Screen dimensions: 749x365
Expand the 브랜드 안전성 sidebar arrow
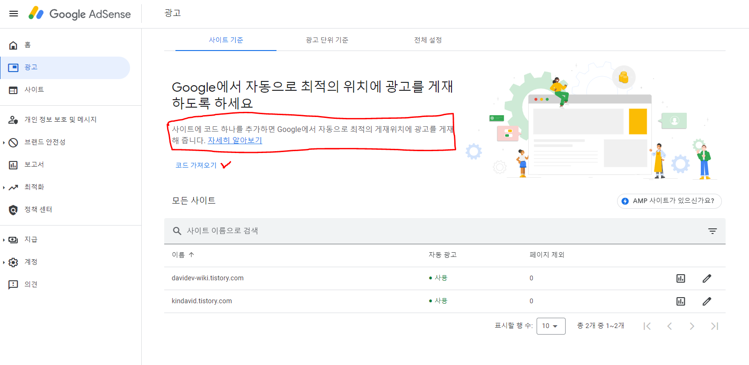coord(4,142)
